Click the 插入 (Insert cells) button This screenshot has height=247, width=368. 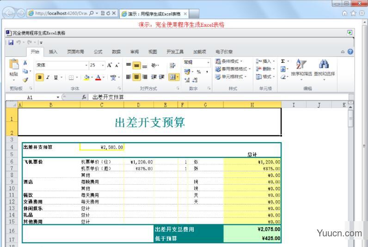265,61
